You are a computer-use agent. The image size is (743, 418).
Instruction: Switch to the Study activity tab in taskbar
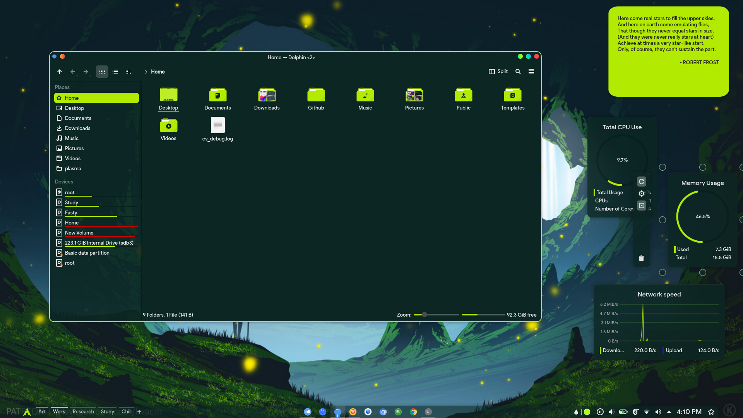(108, 411)
